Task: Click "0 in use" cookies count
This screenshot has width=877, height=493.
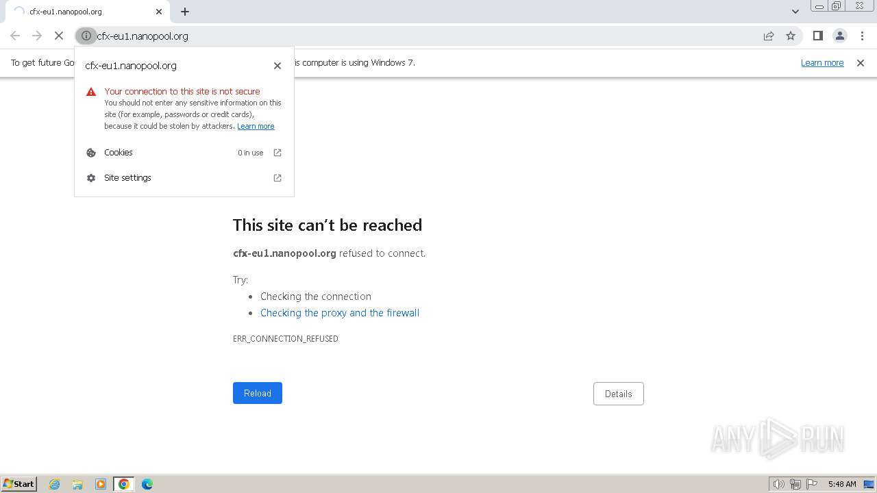Action: 251,153
